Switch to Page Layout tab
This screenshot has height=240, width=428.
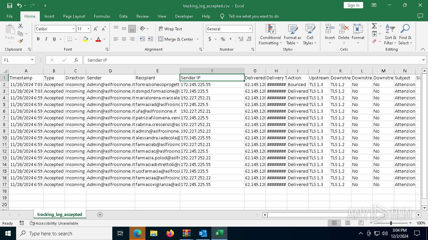pyautogui.click(x=74, y=16)
